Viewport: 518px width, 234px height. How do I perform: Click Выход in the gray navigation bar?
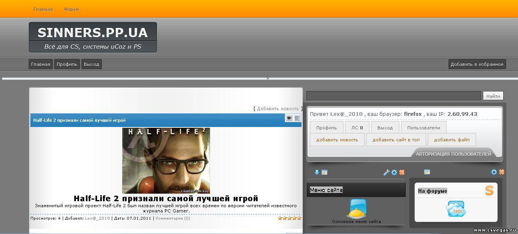tap(91, 64)
